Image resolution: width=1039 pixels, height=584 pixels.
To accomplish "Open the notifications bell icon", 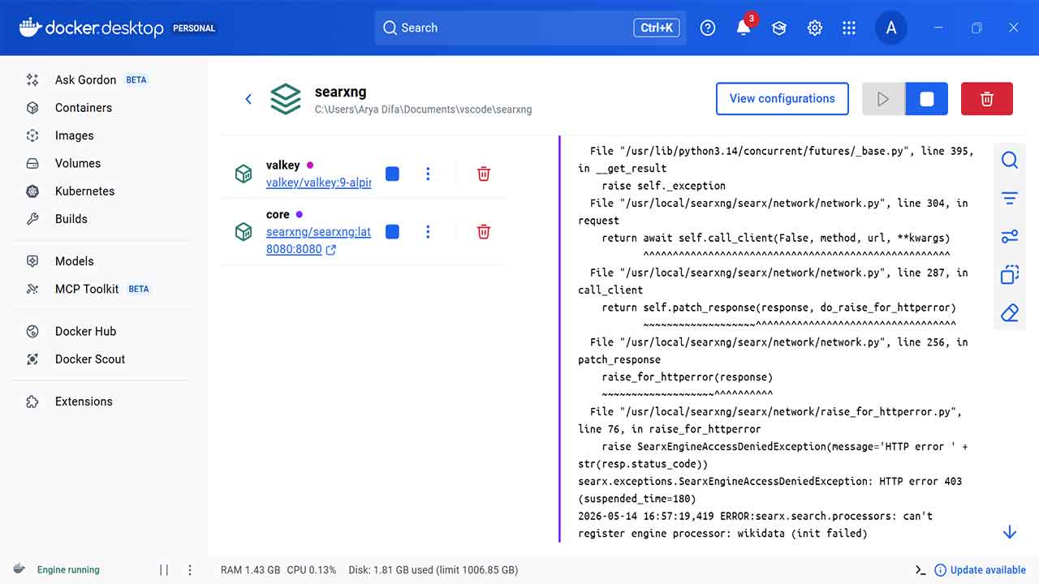I will coord(744,28).
